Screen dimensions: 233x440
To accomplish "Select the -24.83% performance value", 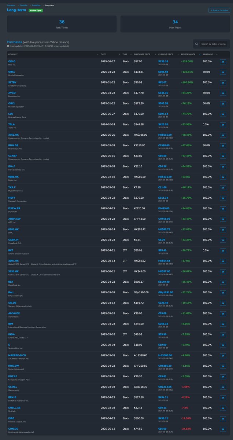I will (186, 429).
